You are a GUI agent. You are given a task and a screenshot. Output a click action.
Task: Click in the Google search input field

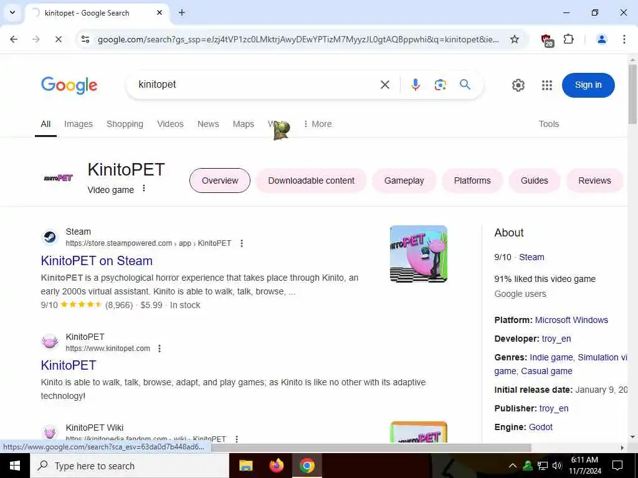(252, 85)
